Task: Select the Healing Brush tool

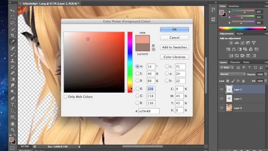Action: pos(13,48)
